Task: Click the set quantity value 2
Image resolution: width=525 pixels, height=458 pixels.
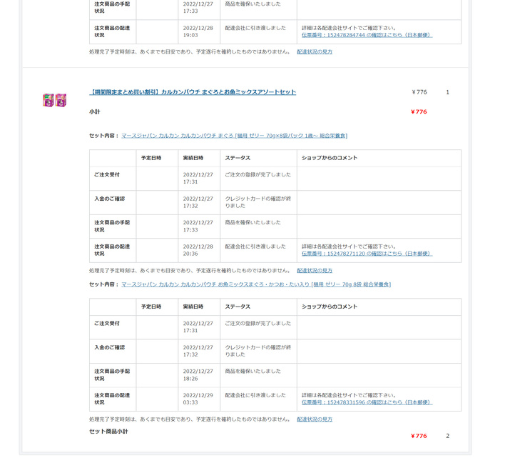Action: [447, 436]
